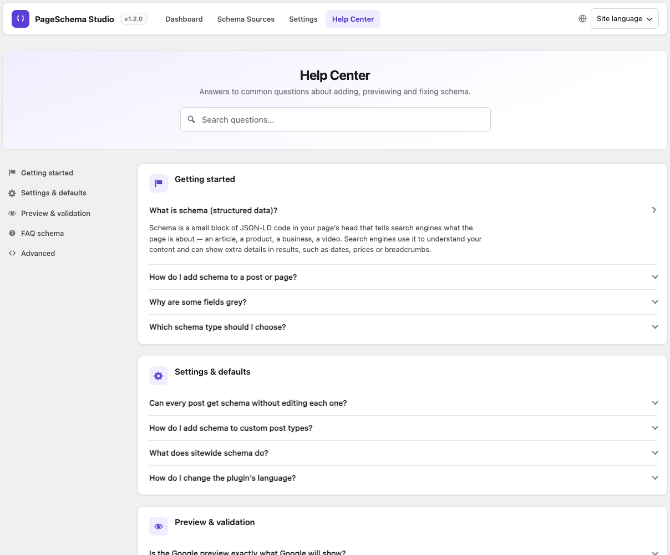
Task: Expand 'How do I change the plugin's language?'
Action: (x=403, y=478)
